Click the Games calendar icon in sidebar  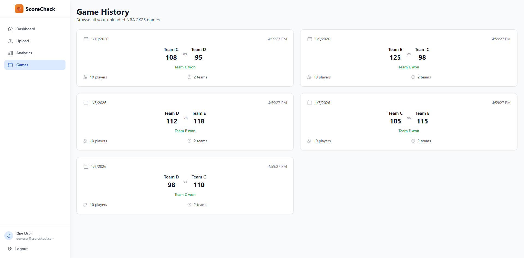tap(10, 65)
